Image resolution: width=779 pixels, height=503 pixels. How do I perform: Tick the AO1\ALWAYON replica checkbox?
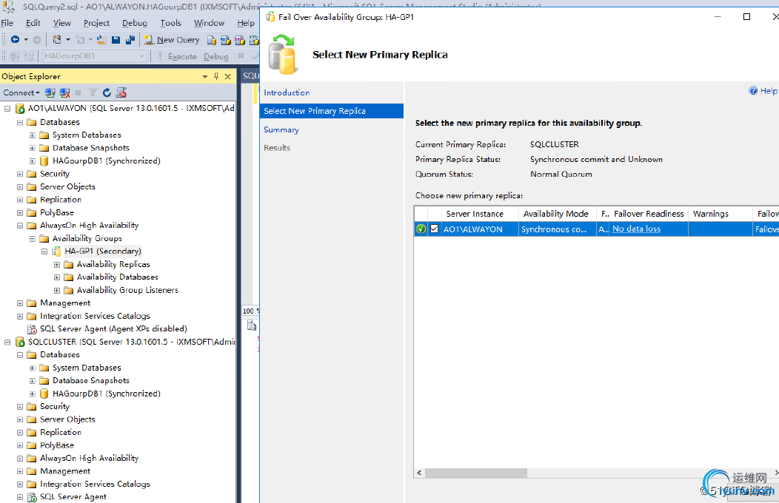click(x=434, y=229)
